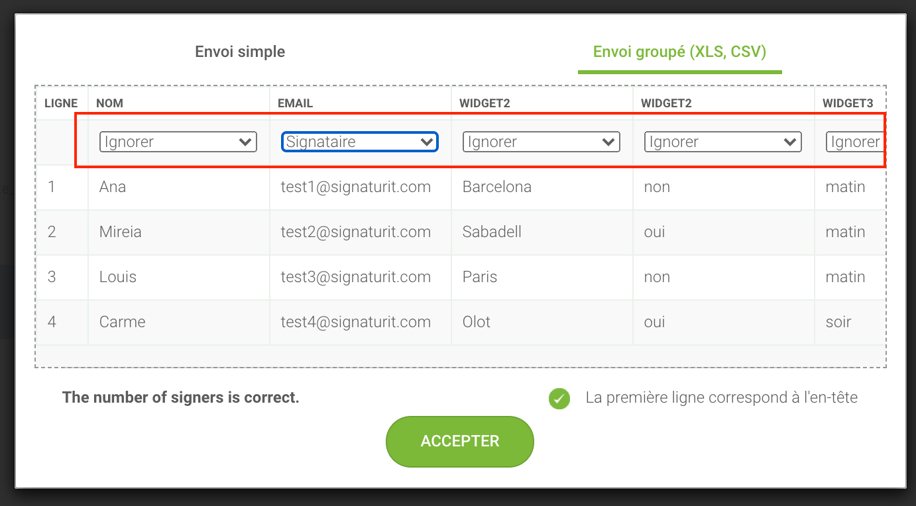
Task: Open the first WIDGET2 column dropdown
Action: [x=542, y=142]
